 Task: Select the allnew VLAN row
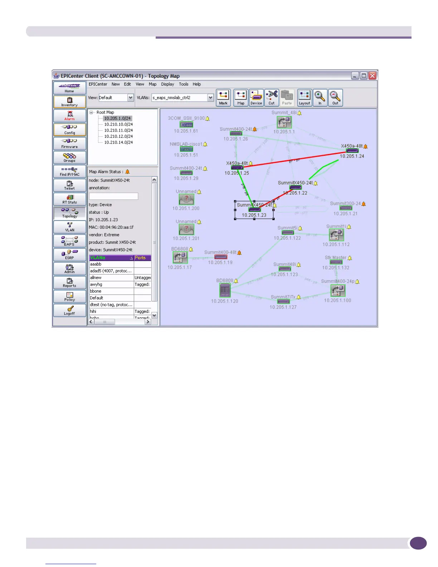120,278
